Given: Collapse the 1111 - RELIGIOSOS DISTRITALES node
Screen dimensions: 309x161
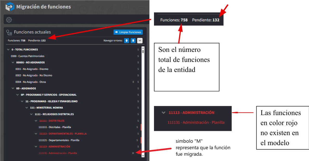Looking at the screenshot, I should (31, 114).
